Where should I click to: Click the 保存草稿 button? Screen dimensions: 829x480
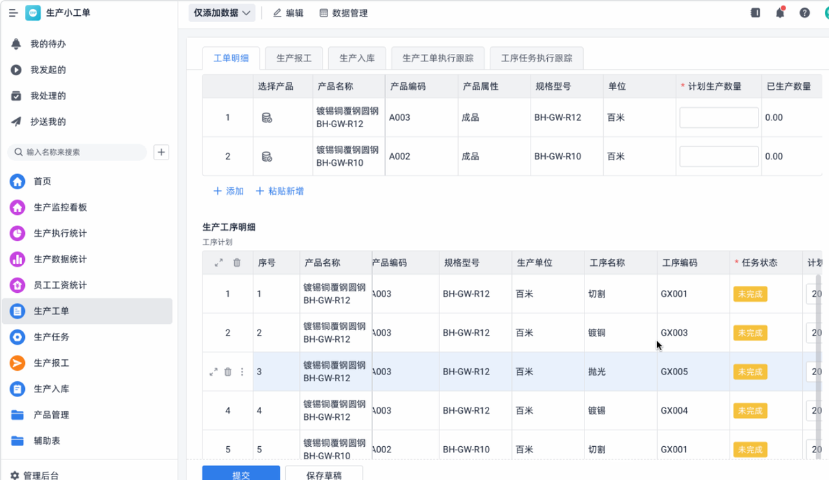coord(323,474)
